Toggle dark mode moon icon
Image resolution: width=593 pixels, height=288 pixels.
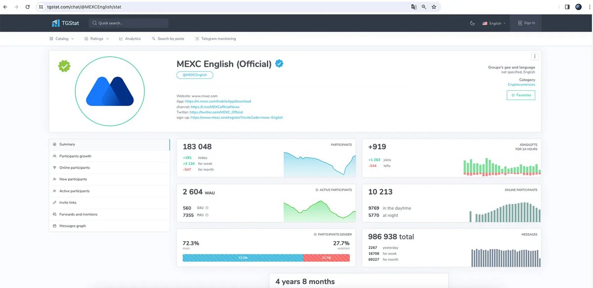pyautogui.click(x=472, y=23)
